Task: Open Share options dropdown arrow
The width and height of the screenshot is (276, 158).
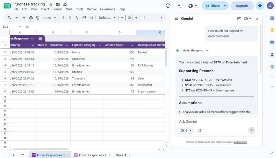Action: pyautogui.click(x=225, y=6)
